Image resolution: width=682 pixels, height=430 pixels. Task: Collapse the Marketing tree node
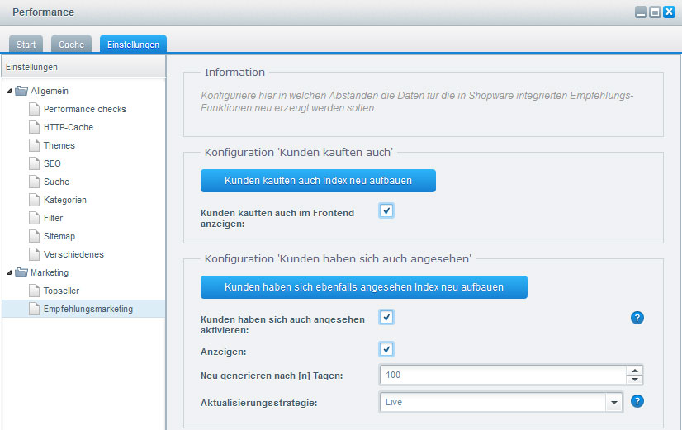pos(9,272)
